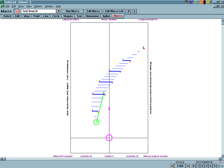Image resolution: width=224 pixels, height=168 pixels.
Task: Click the yellow Outlook shortcut icon in title bar
Action: pyautogui.click(x=208, y=2)
